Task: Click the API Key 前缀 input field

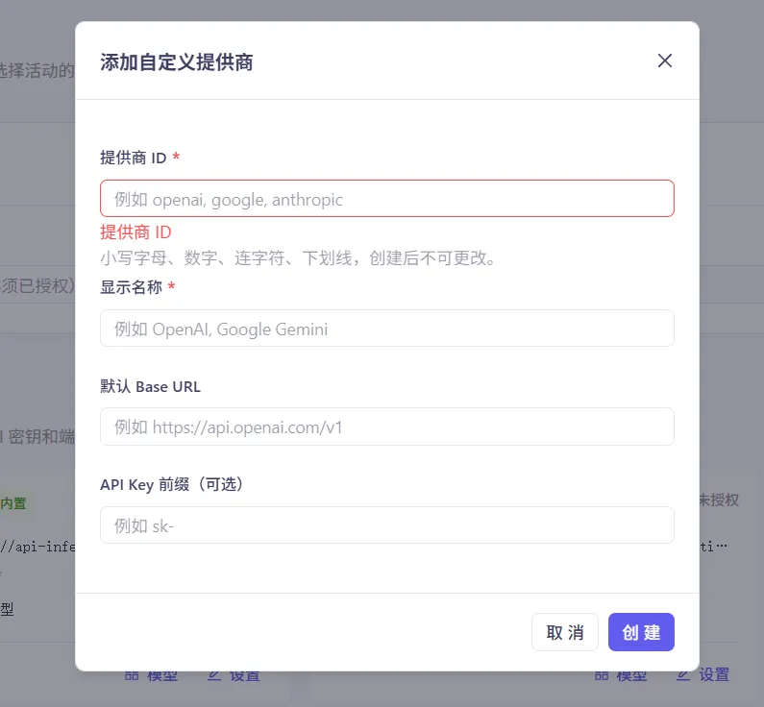Action: (387, 525)
